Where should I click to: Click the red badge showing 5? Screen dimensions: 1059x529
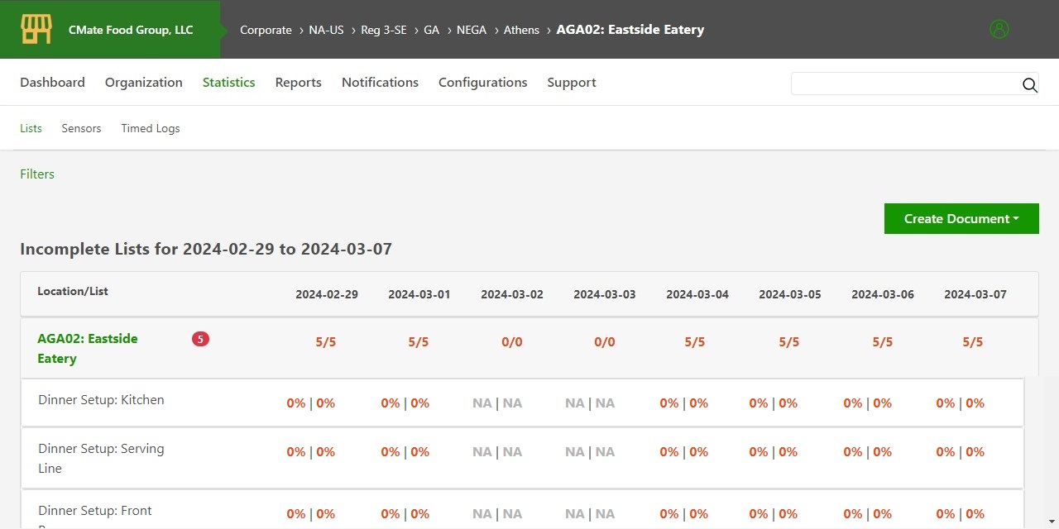tap(200, 339)
